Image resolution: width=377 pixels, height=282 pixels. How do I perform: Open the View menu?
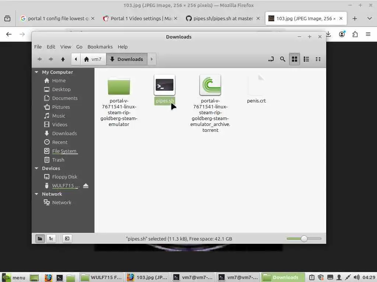pyautogui.click(x=66, y=47)
